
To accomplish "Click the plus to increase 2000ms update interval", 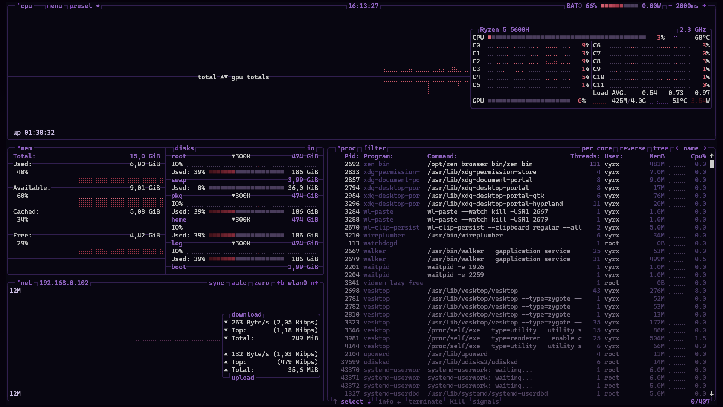I will tap(704, 6).
